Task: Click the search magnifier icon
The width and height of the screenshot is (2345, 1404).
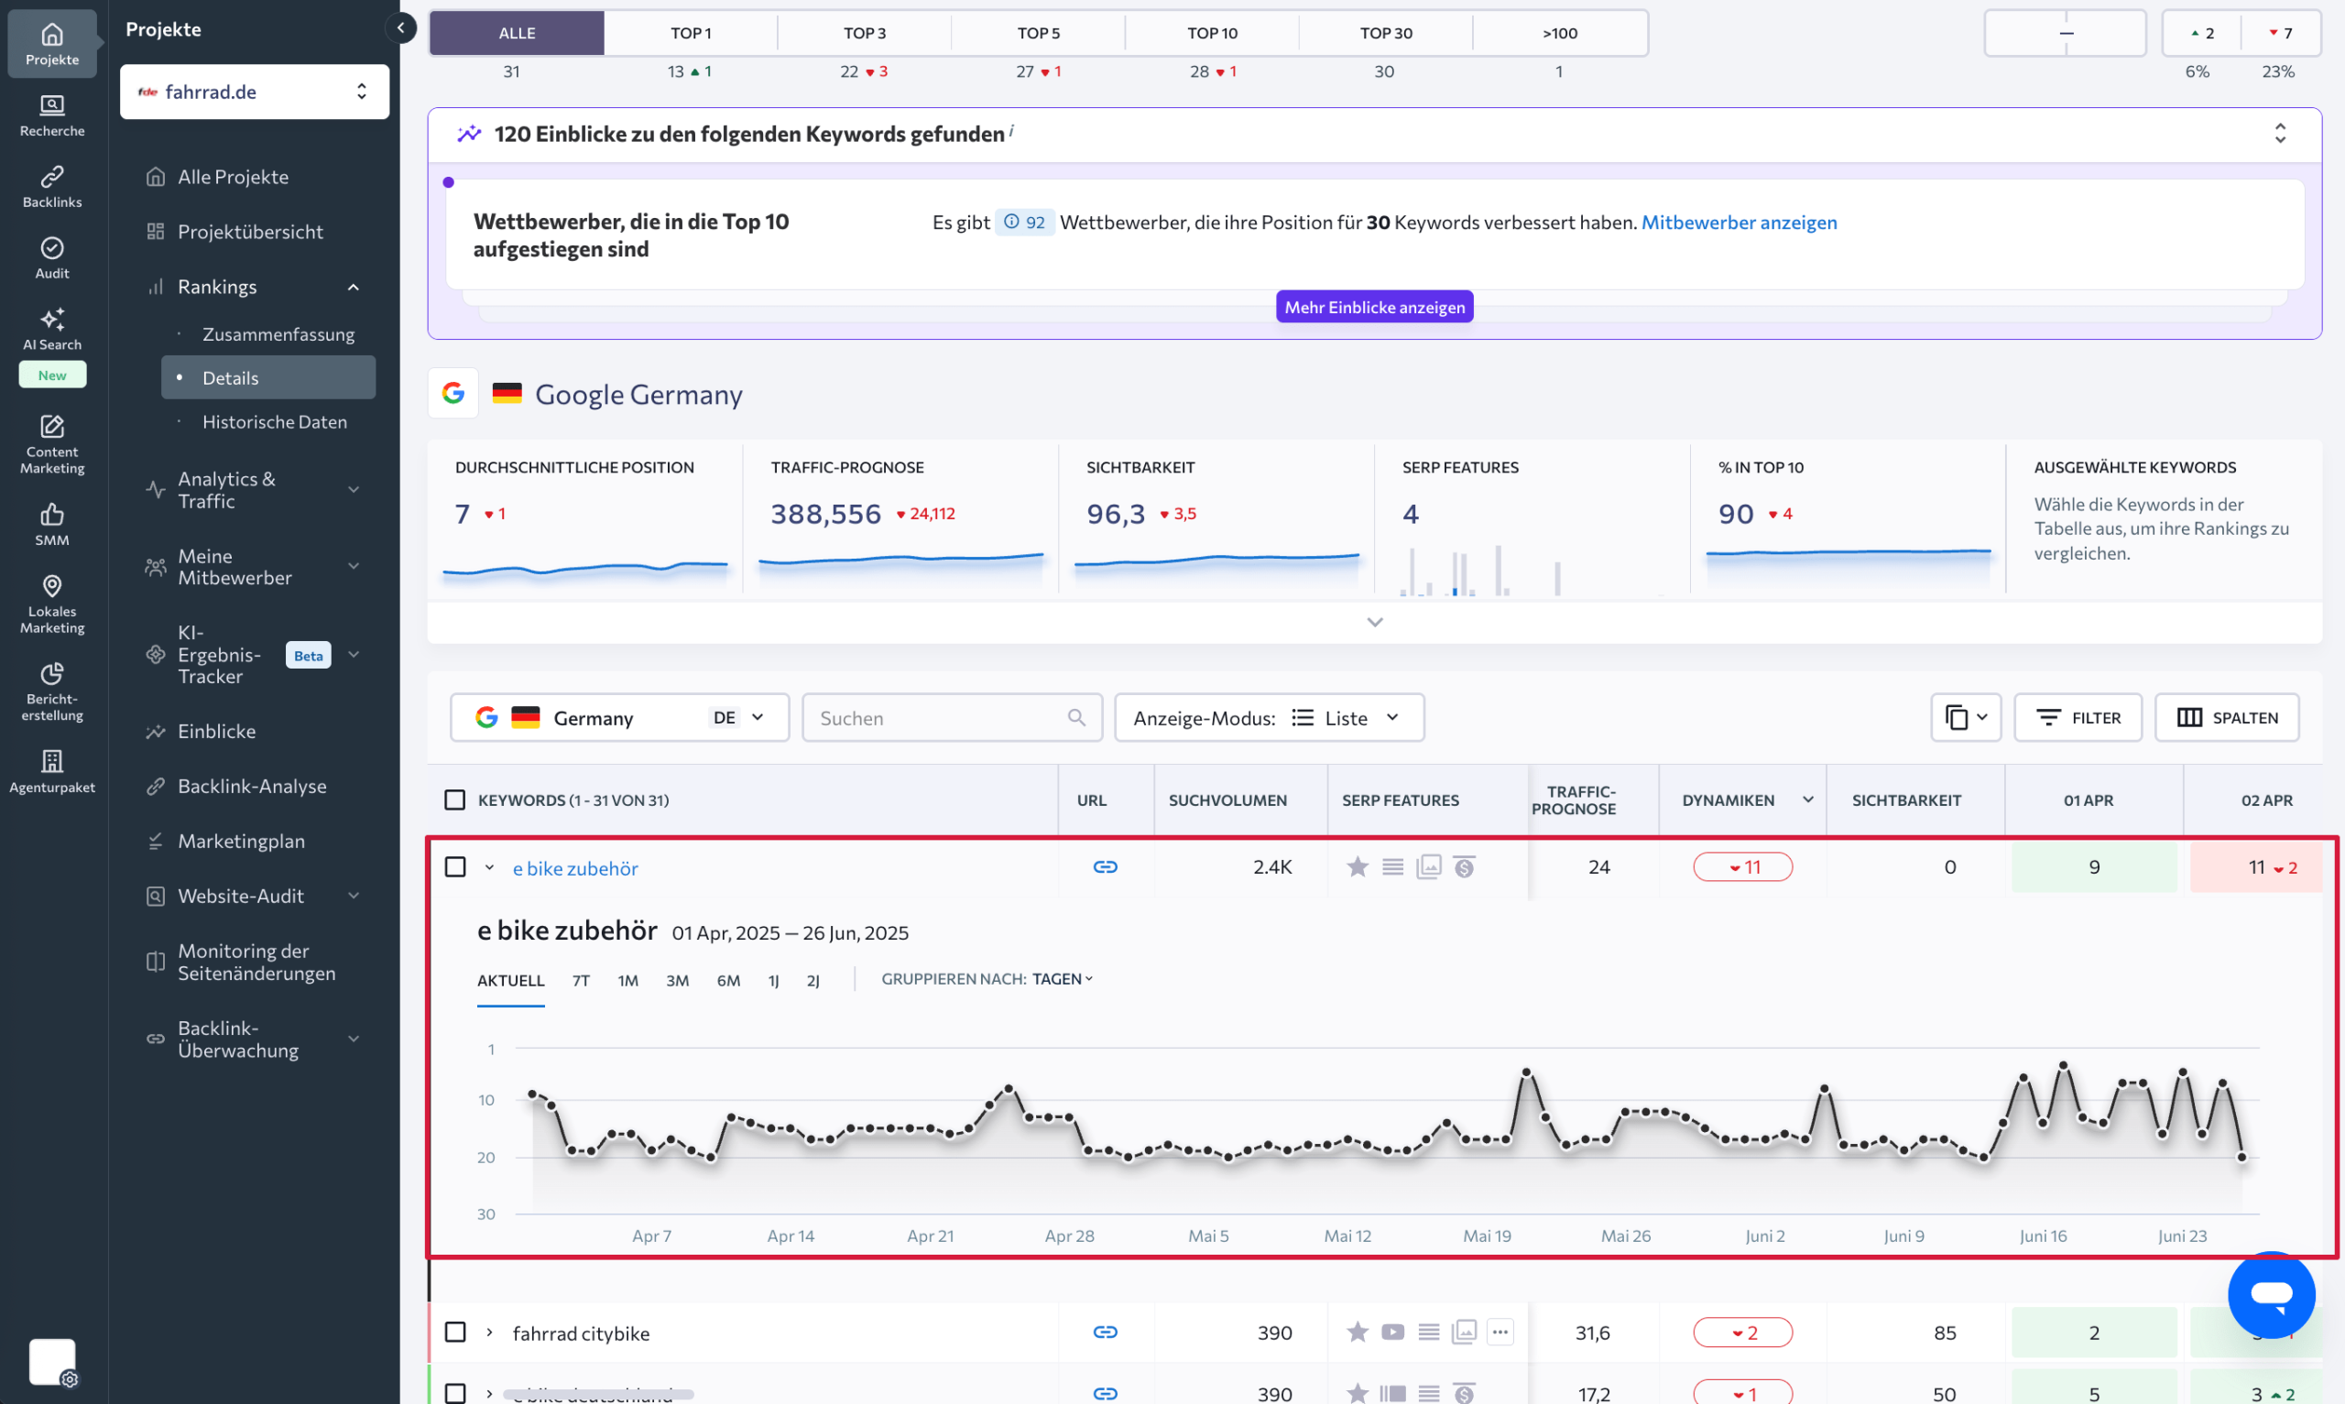Action: (x=1076, y=717)
